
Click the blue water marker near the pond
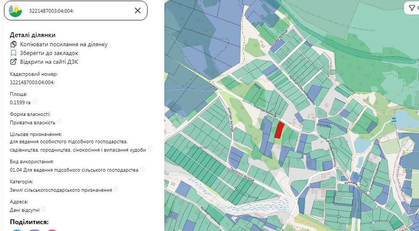click(393, 120)
